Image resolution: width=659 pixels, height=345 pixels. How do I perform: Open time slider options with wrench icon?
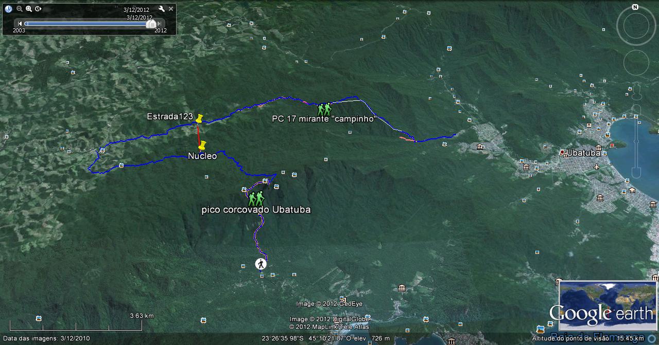point(161,9)
